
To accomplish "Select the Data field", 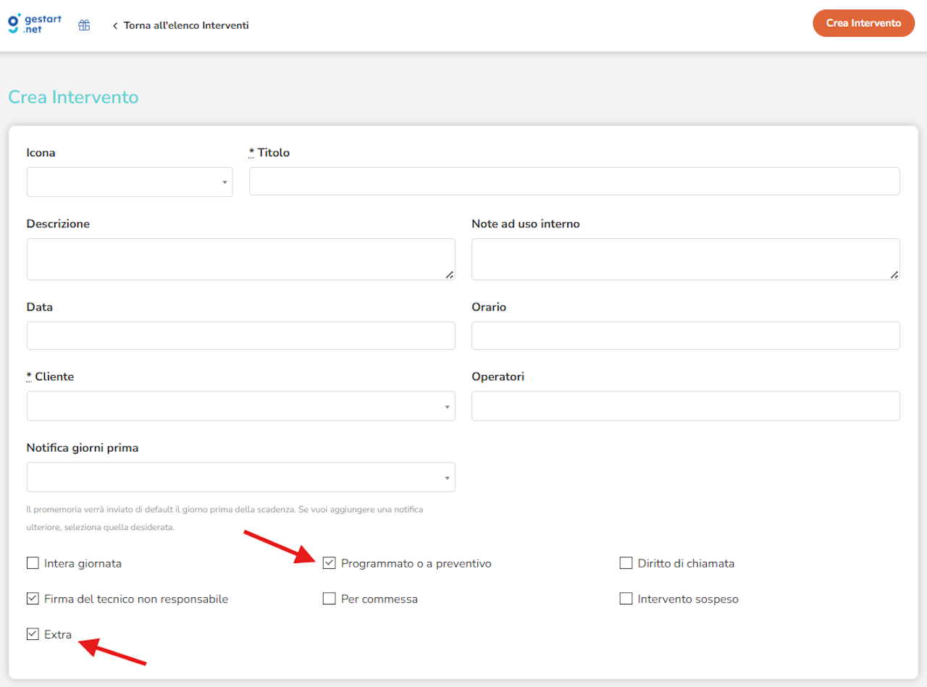I will pos(240,336).
